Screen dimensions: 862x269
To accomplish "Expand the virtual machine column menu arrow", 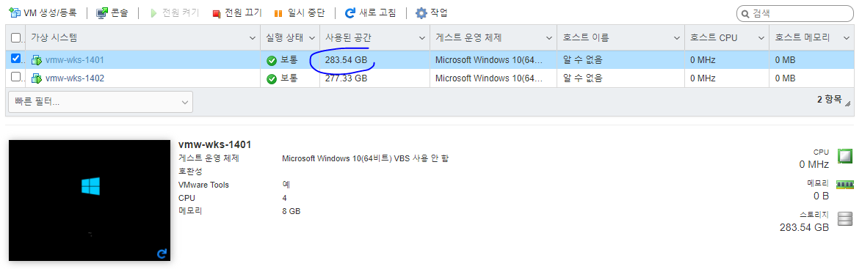I will point(253,38).
